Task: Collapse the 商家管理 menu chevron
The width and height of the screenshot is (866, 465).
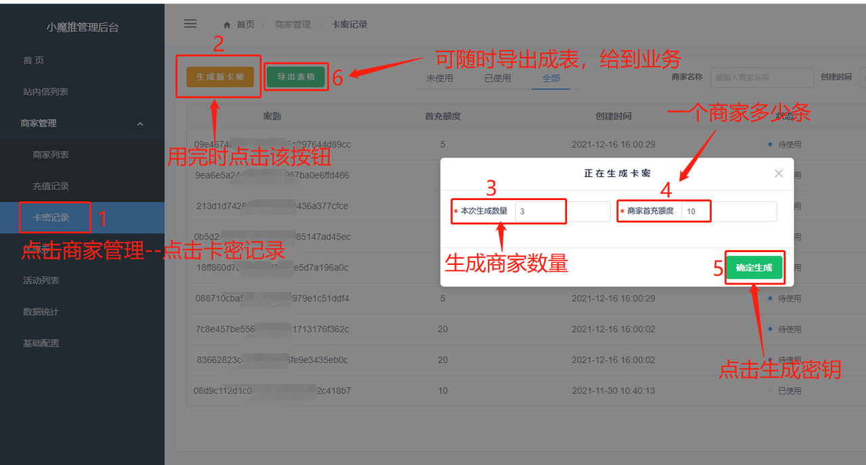Action: click(140, 124)
